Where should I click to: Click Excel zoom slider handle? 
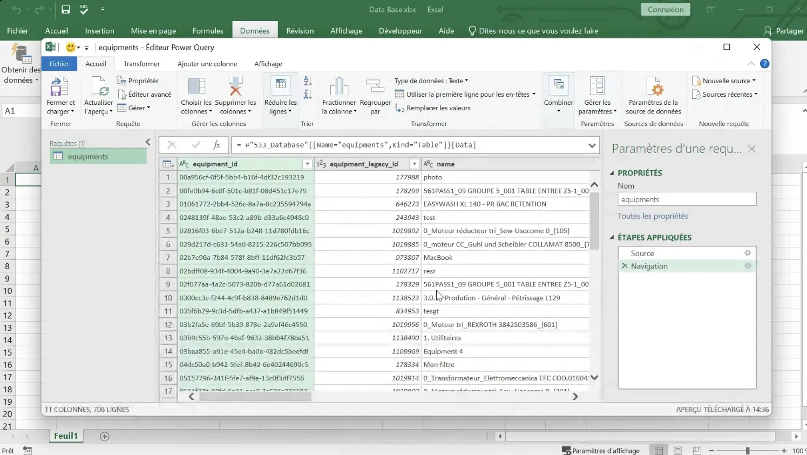pyautogui.click(x=748, y=450)
